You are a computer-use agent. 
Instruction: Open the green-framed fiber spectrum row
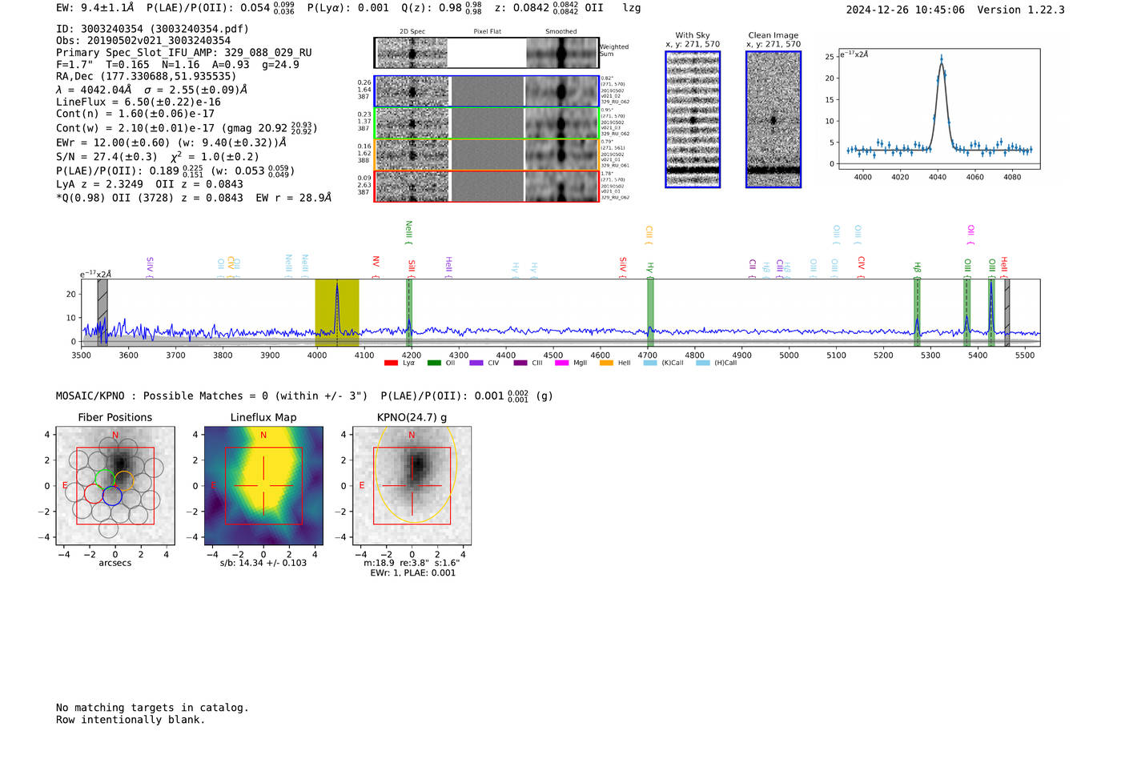coord(486,123)
